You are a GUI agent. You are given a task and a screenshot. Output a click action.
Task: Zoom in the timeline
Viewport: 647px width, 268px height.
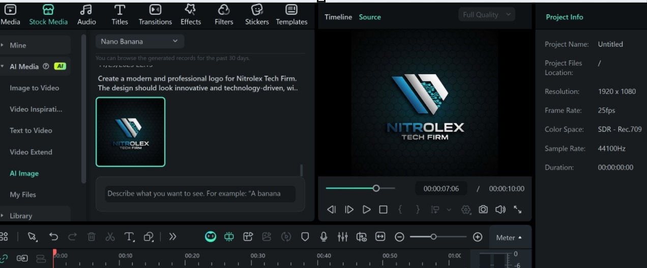click(x=477, y=237)
